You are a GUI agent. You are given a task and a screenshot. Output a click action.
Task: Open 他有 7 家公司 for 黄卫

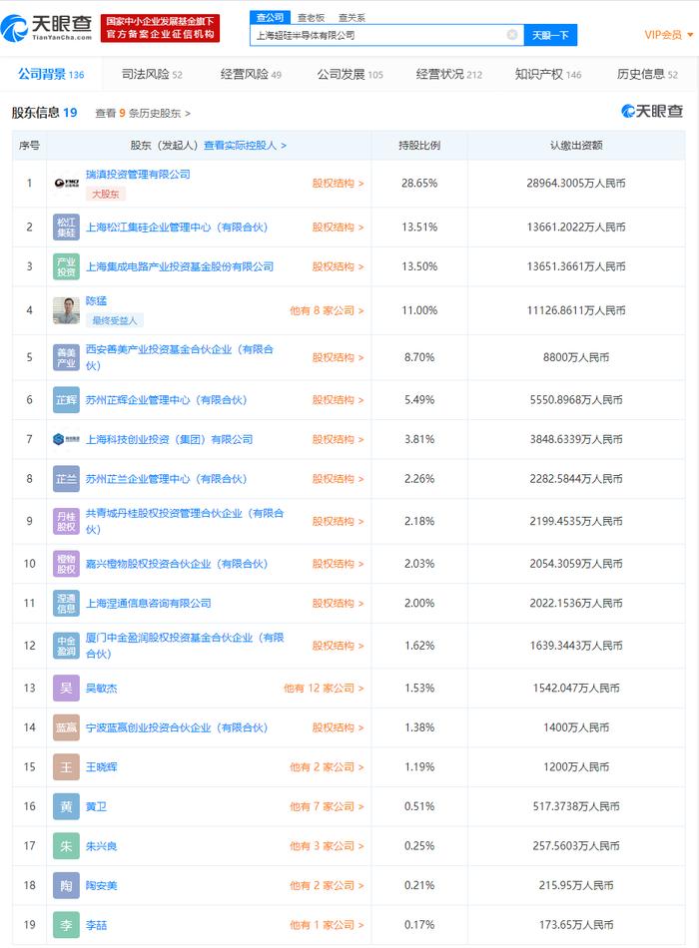click(327, 806)
